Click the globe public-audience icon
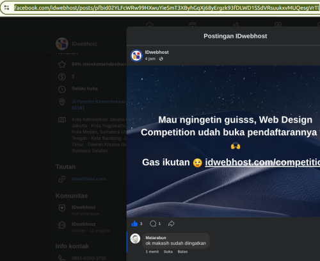 pyautogui.click(x=161, y=59)
